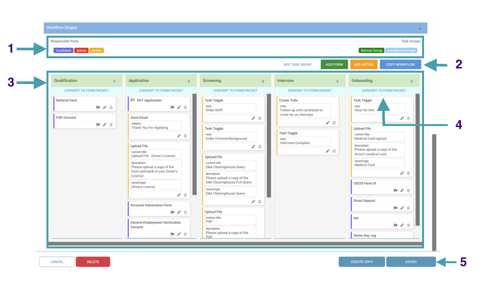Flag the Referral Form card
Image resolution: width=479 pixels, height=290 pixels.
(98, 107)
